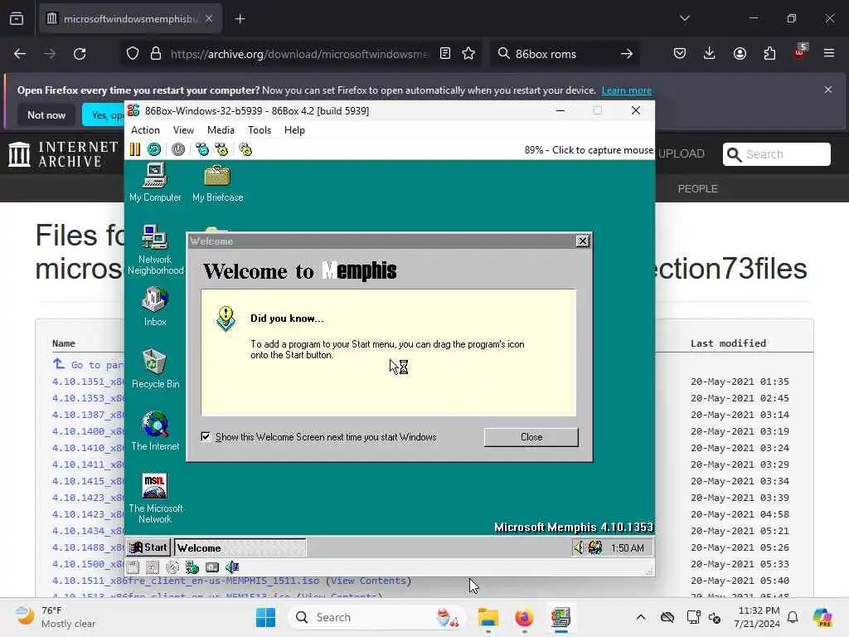Close the microsoftwindowsmemphisbu tab
849x637 pixels.
point(209,19)
